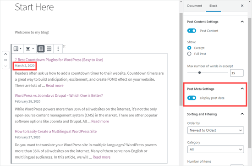Collapse the Sorting and Filtering section
Viewport: 252px width, 166px height.
242,114
